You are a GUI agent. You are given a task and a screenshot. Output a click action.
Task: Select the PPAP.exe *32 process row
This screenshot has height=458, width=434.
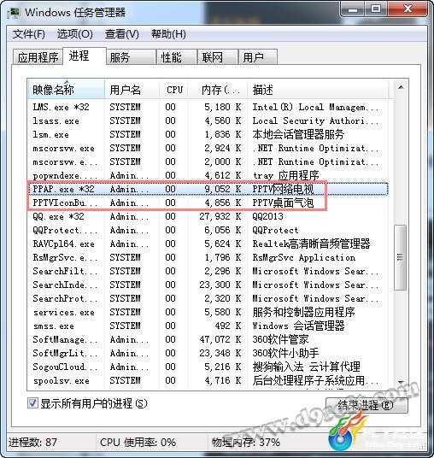208,189
